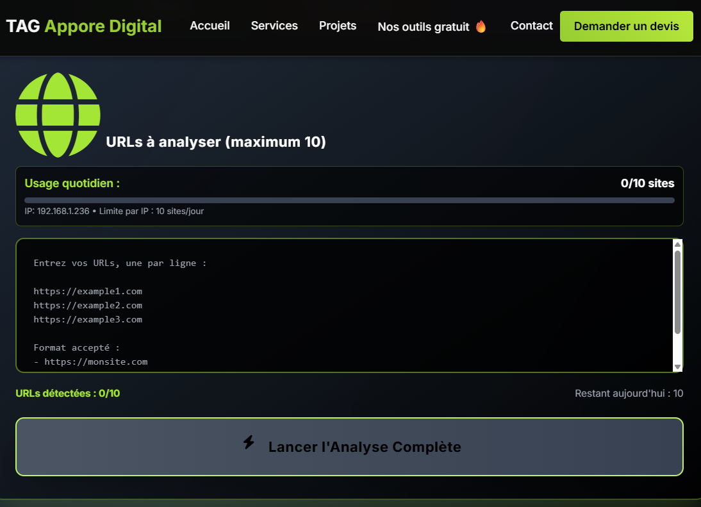
Task: Click the URLs détectées counter text
Action: click(x=67, y=393)
